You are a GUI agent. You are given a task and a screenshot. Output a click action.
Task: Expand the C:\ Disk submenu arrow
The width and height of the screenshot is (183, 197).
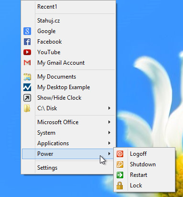(x=109, y=108)
